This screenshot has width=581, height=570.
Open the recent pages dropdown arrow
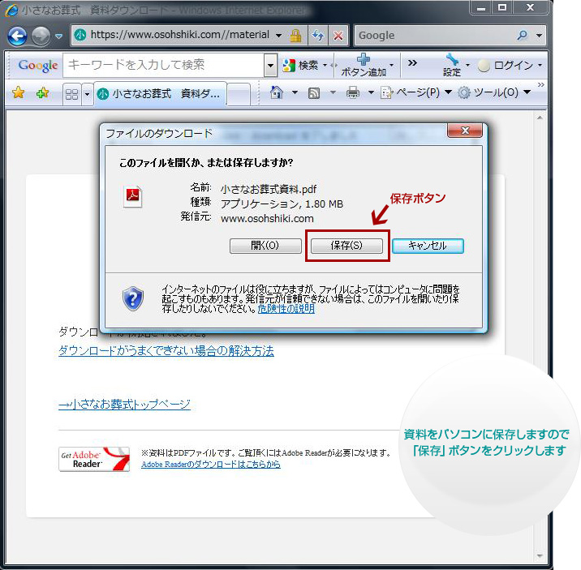58,36
